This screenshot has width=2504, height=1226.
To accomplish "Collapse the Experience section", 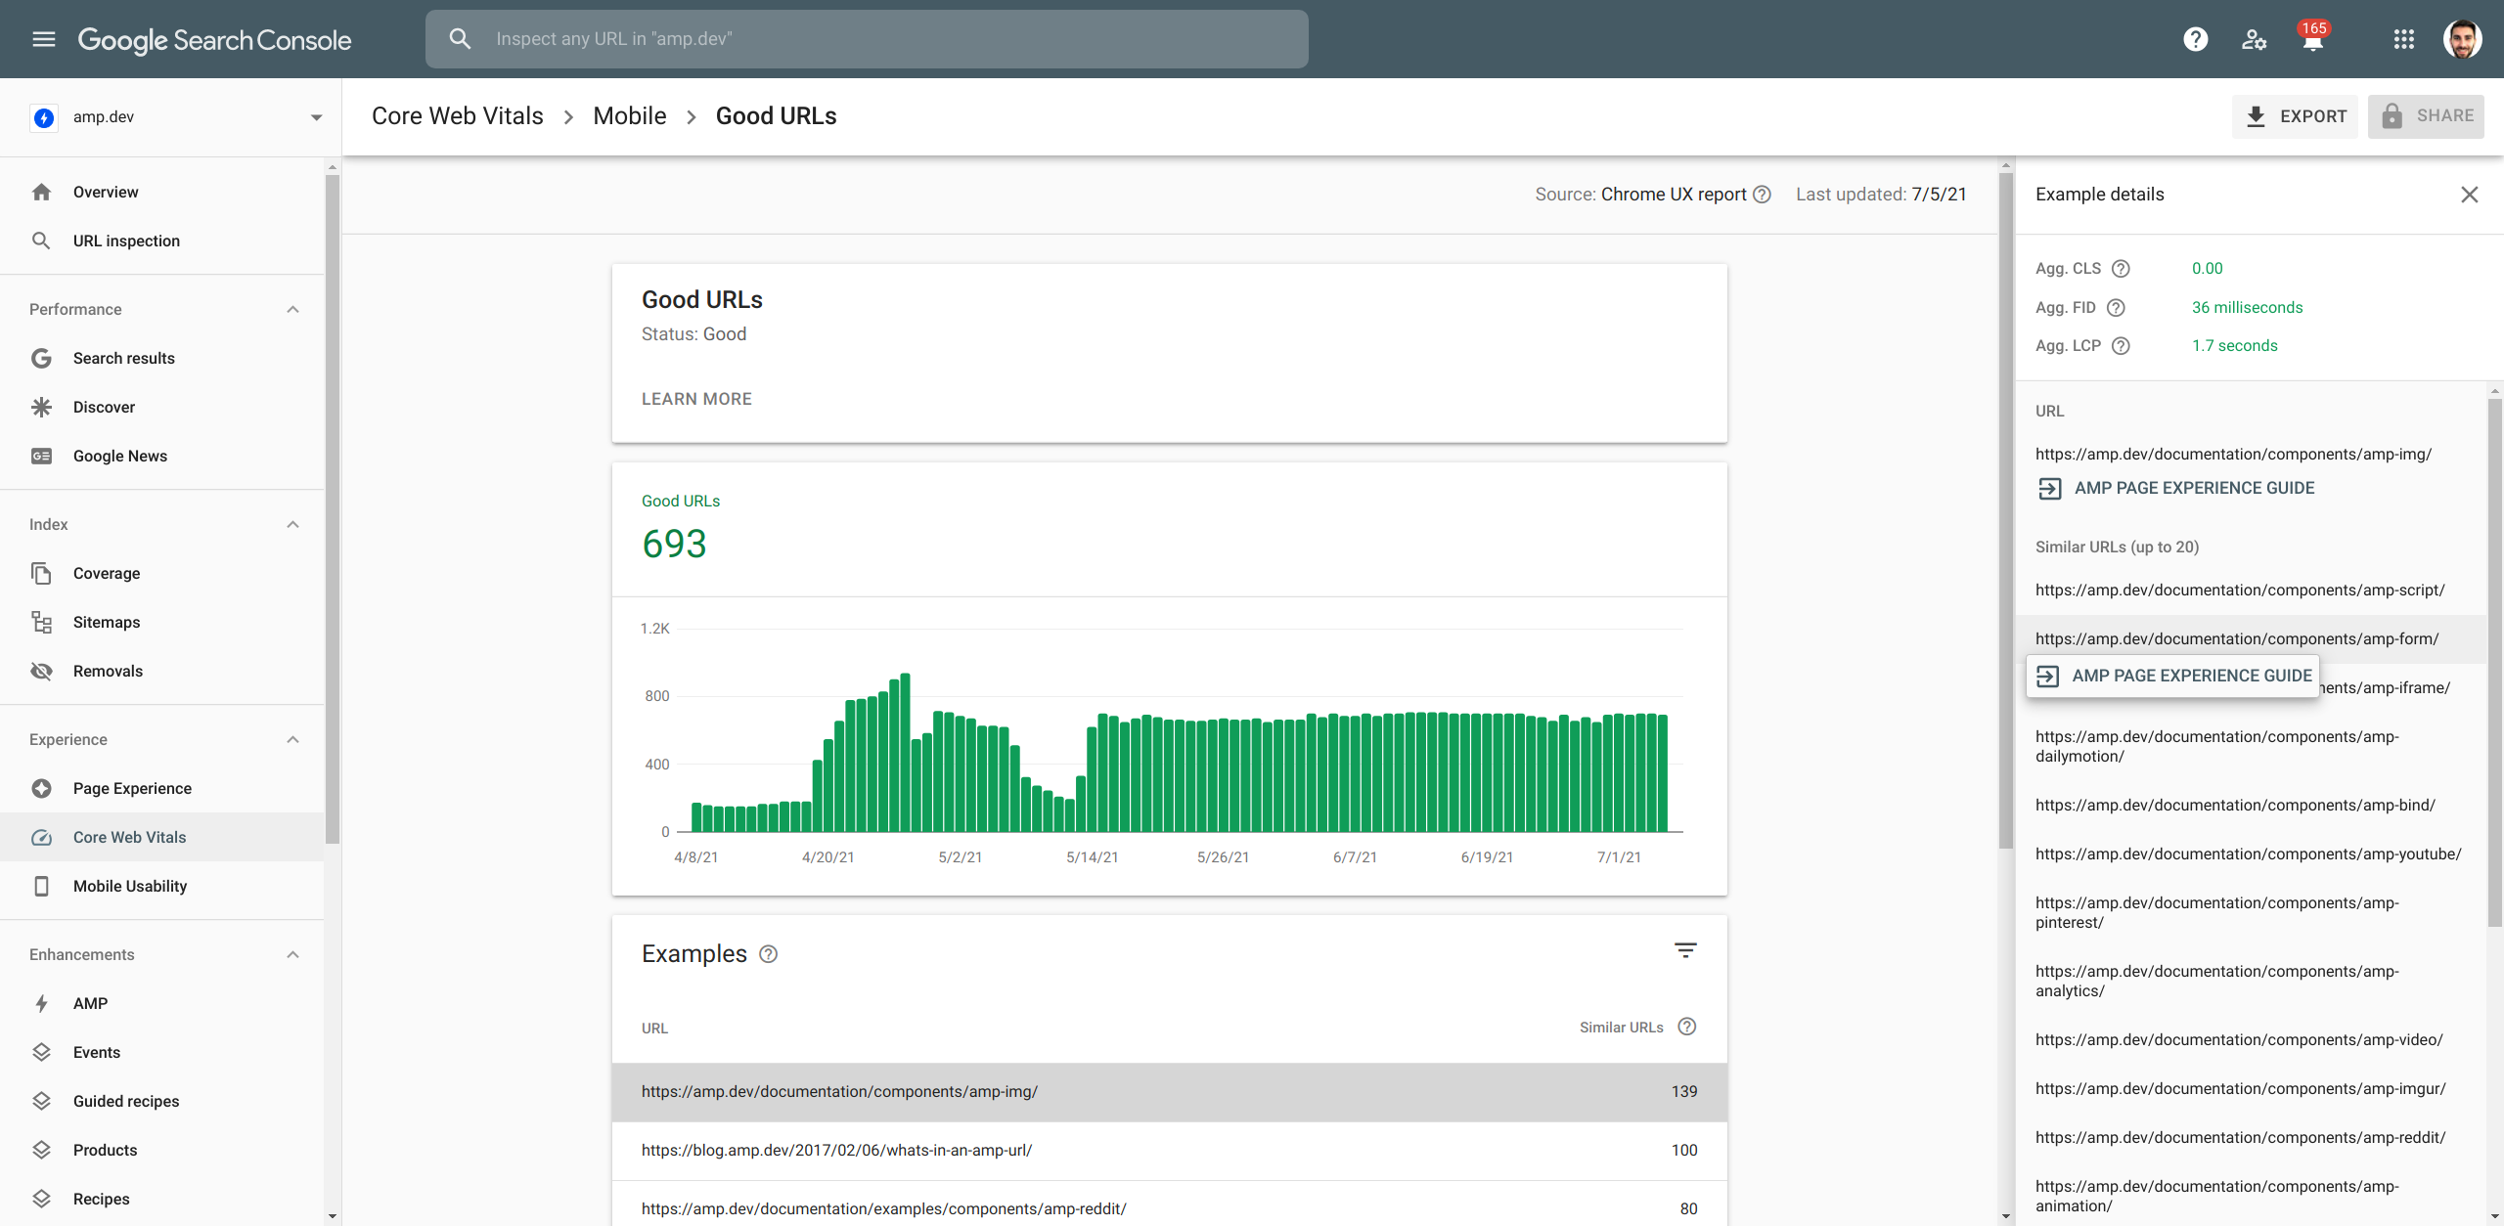I will click(292, 739).
